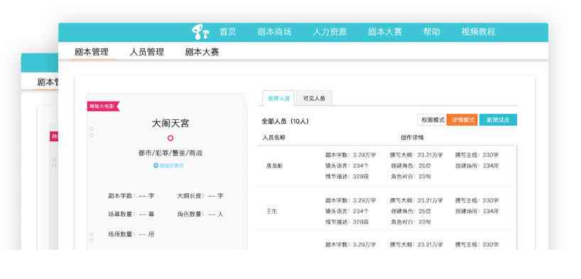
Task: Click the blue add-category link with plus icon
Action: (168, 165)
